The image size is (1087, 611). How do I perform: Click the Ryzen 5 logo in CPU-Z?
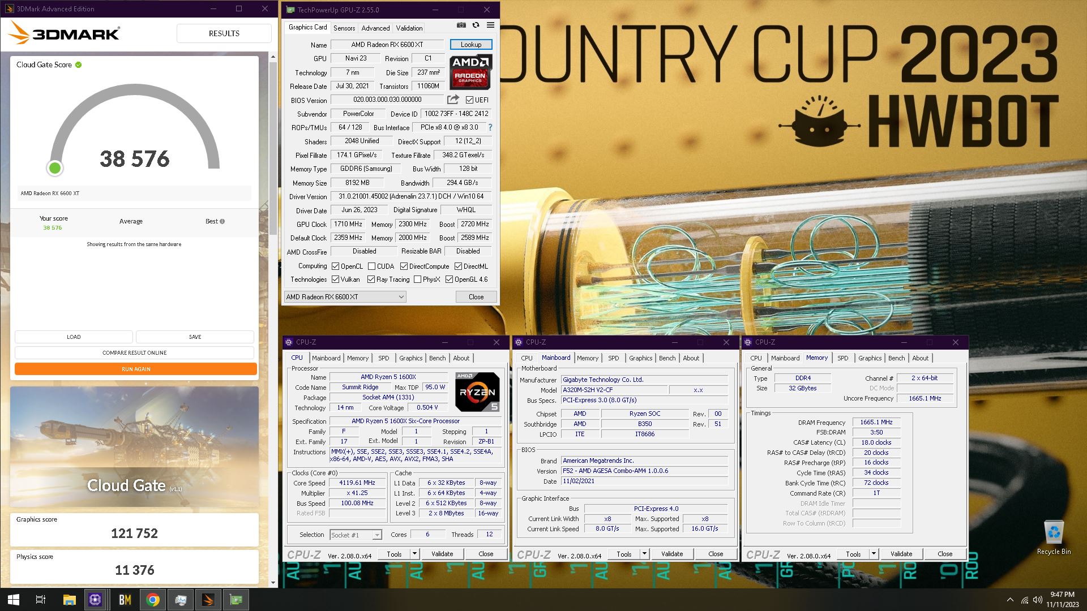(x=477, y=391)
